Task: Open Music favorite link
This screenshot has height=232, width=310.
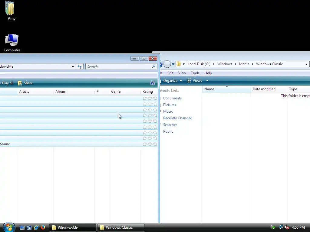Action: coord(168,111)
